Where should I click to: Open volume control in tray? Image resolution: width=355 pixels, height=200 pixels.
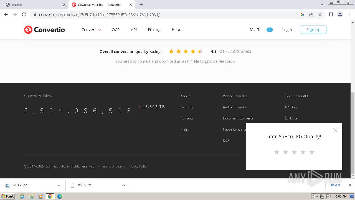pyautogui.click(x=315, y=196)
